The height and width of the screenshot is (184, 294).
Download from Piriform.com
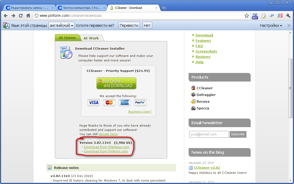[x=106, y=151]
